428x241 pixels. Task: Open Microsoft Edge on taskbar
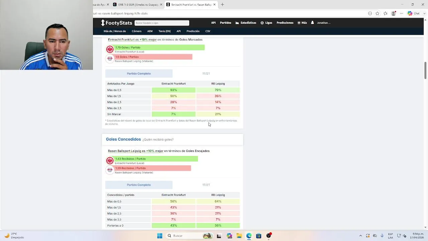tap(249, 236)
